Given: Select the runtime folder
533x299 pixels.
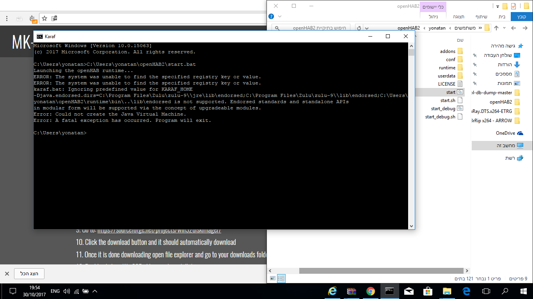Looking at the screenshot, I should (x=450, y=68).
